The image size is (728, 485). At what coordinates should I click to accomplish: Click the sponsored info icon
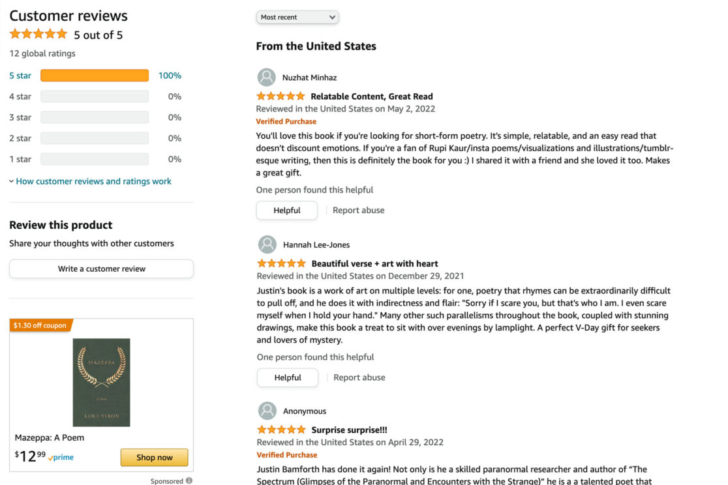[x=189, y=481]
